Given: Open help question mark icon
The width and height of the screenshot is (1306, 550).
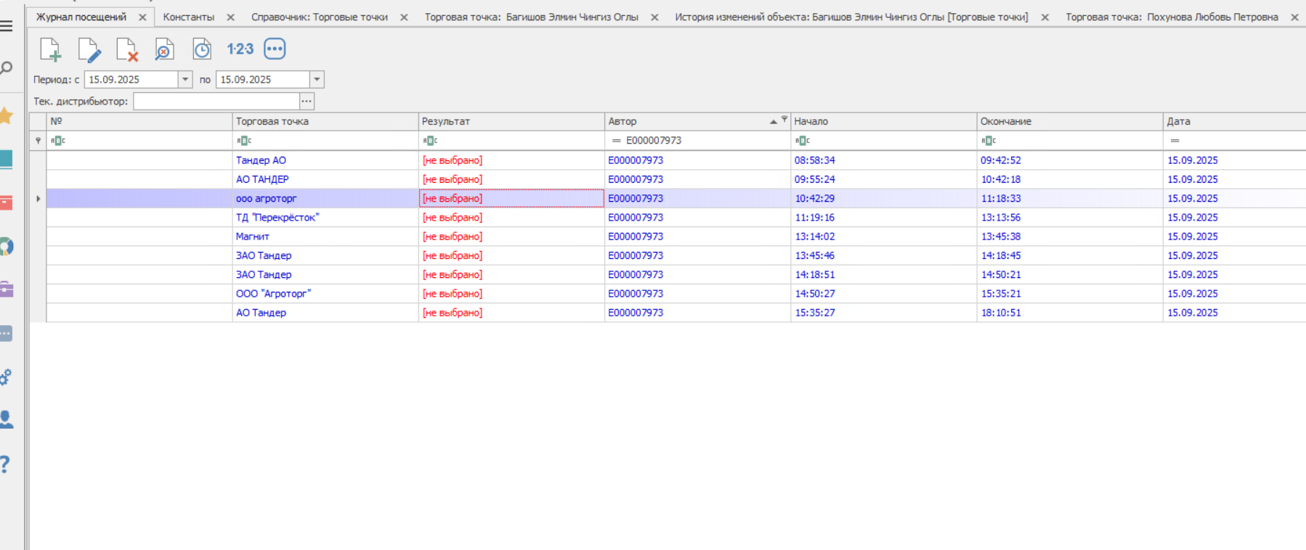Looking at the screenshot, I should [5, 464].
